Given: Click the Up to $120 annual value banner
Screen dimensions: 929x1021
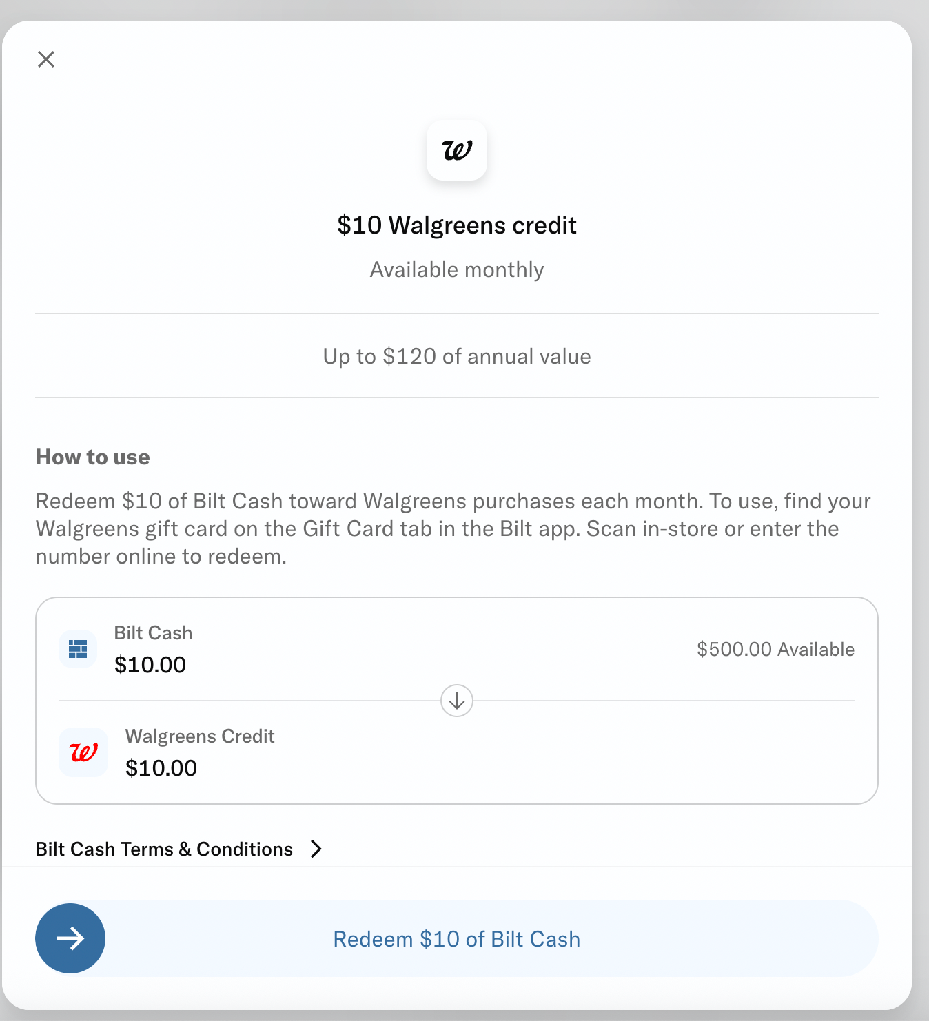Looking at the screenshot, I should [x=456, y=356].
